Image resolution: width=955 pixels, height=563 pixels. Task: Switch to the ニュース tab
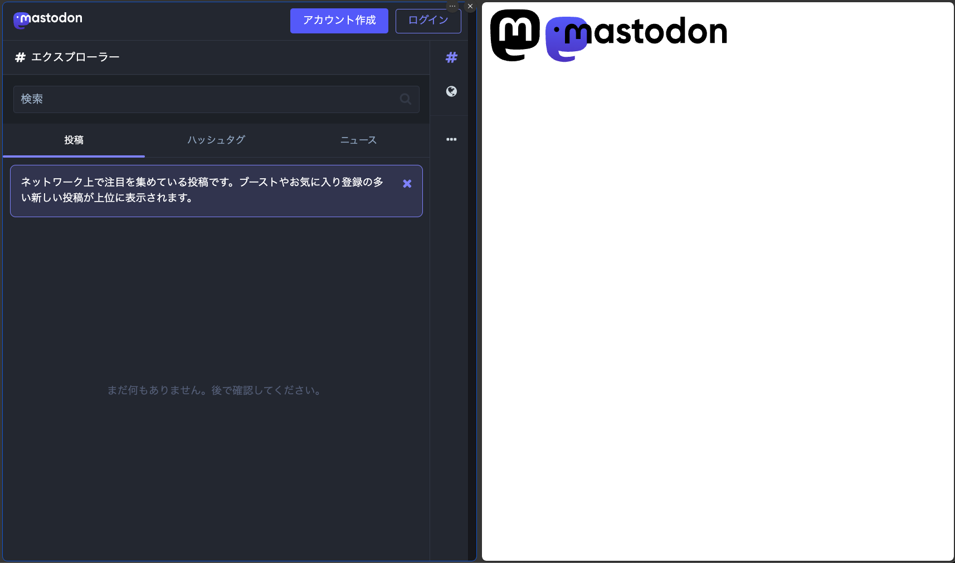[x=358, y=140]
